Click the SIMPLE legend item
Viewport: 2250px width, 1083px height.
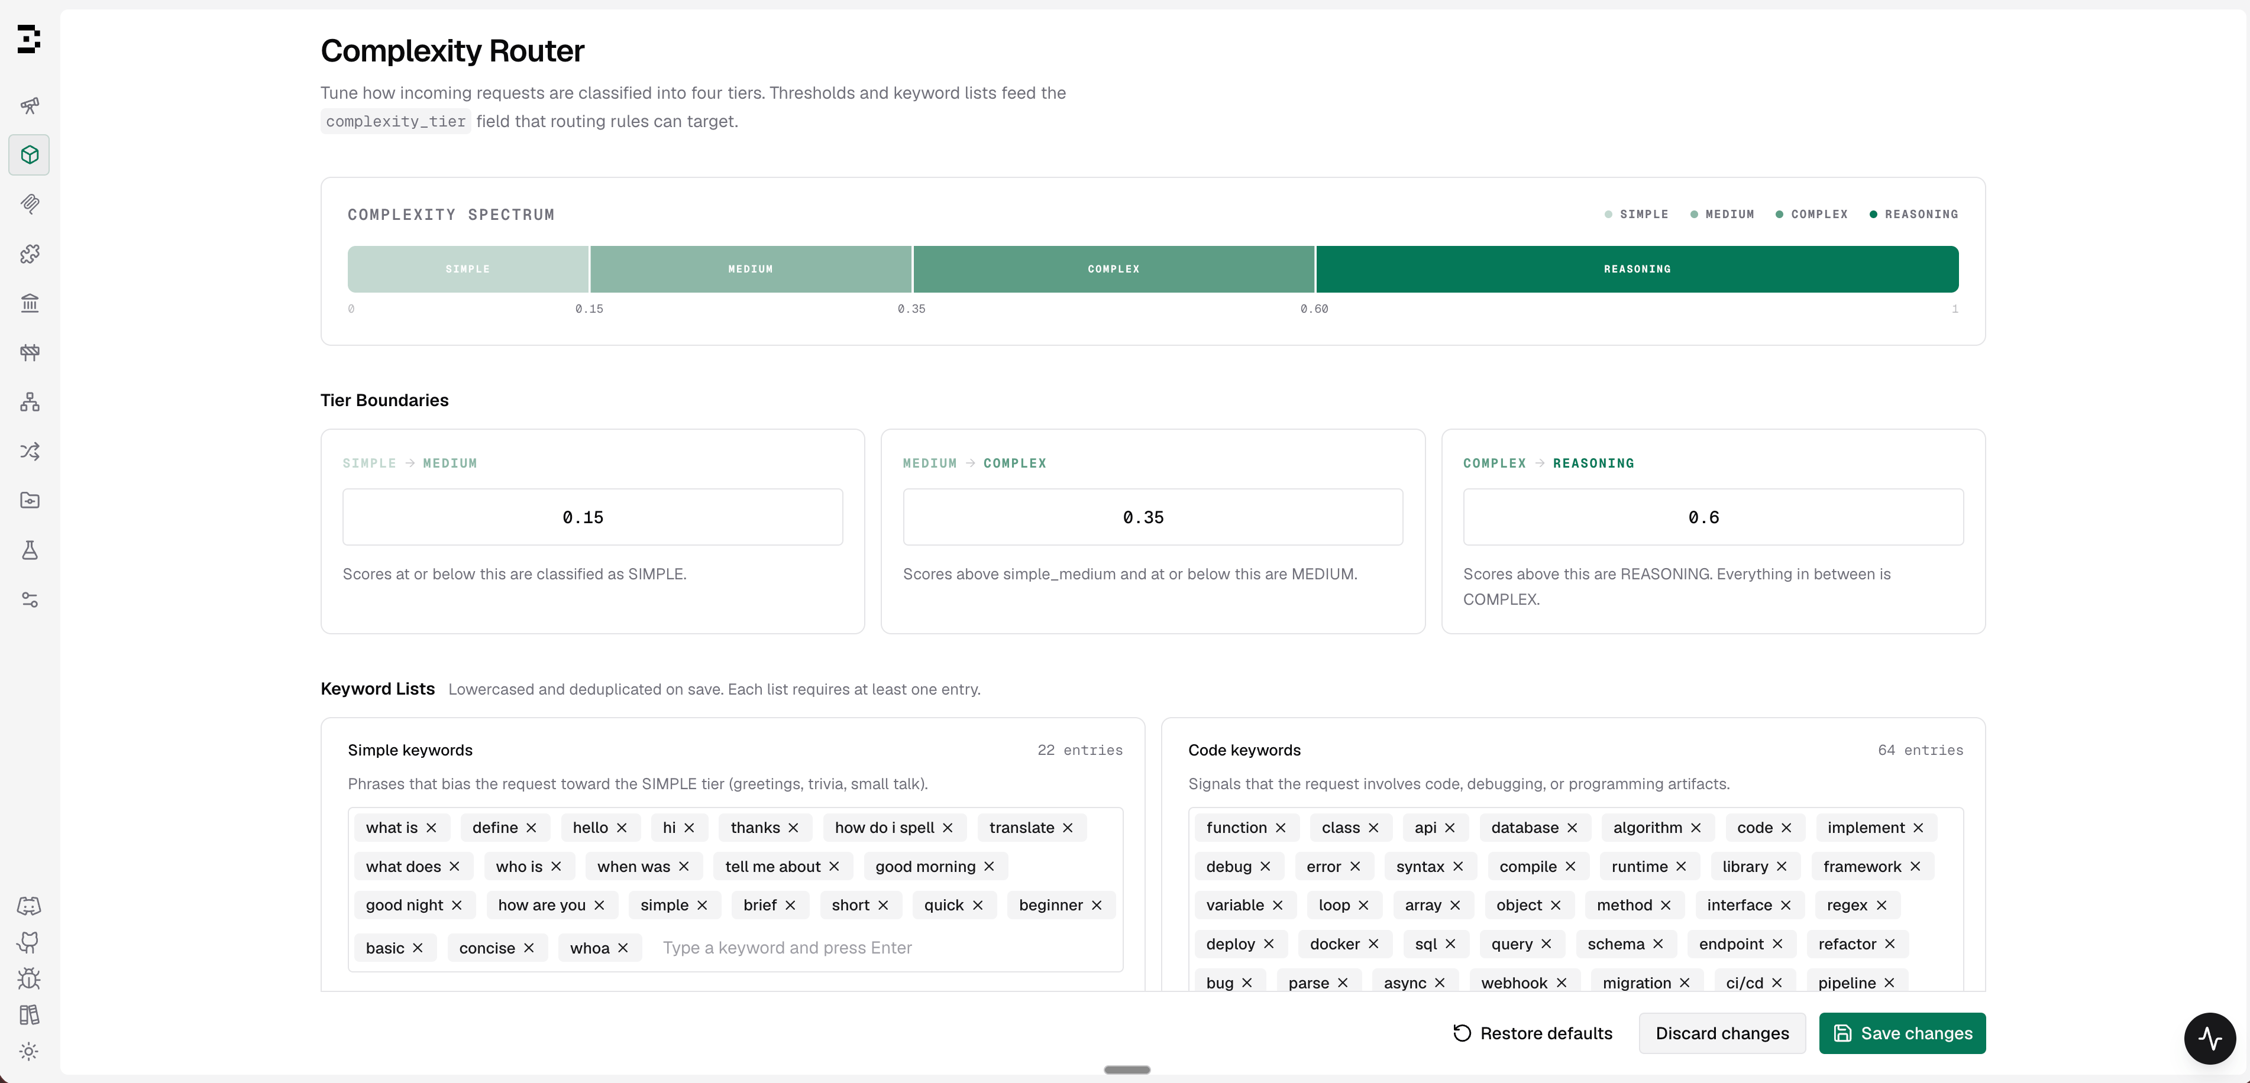(1636, 215)
